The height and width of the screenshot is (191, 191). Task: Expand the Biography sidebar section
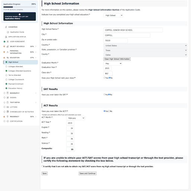(x=36, y=93)
